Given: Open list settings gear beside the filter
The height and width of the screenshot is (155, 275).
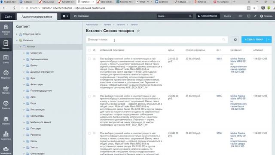Looking at the screenshot, I should click(x=235, y=40).
